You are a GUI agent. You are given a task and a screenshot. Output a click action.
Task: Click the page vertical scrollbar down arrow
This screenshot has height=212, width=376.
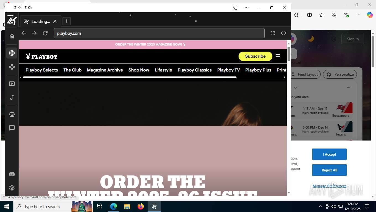tap(289, 193)
